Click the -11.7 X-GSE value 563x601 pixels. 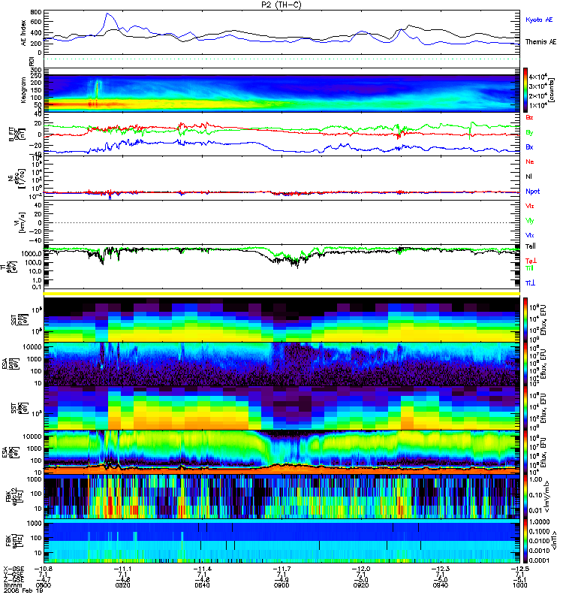[281, 569]
